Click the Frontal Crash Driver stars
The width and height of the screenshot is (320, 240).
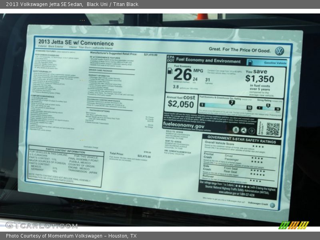[257, 158]
